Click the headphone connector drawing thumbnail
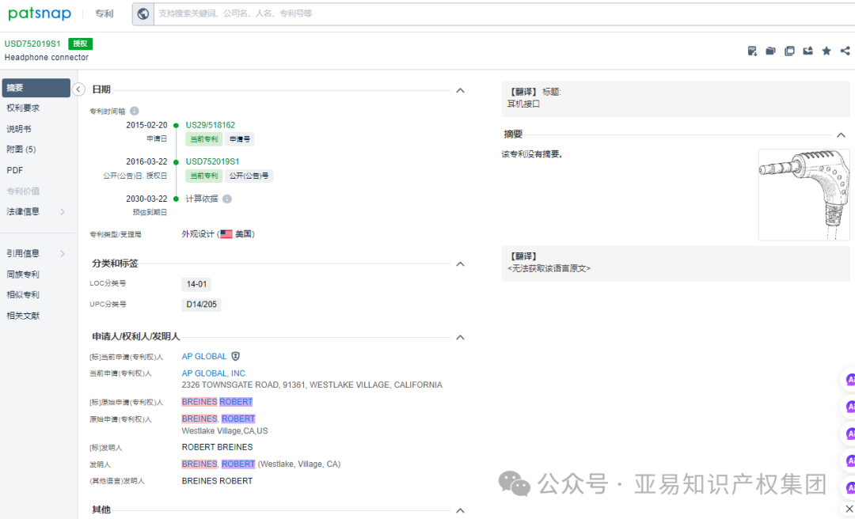 (x=804, y=195)
